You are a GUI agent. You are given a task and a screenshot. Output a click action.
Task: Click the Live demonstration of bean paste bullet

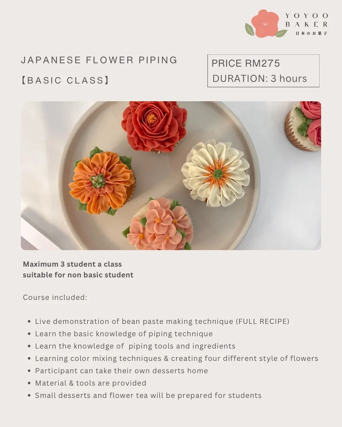pos(162,322)
